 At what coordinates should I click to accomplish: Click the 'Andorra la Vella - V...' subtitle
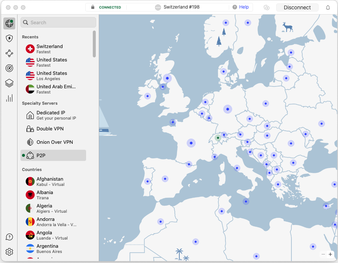[x=57, y=225]
